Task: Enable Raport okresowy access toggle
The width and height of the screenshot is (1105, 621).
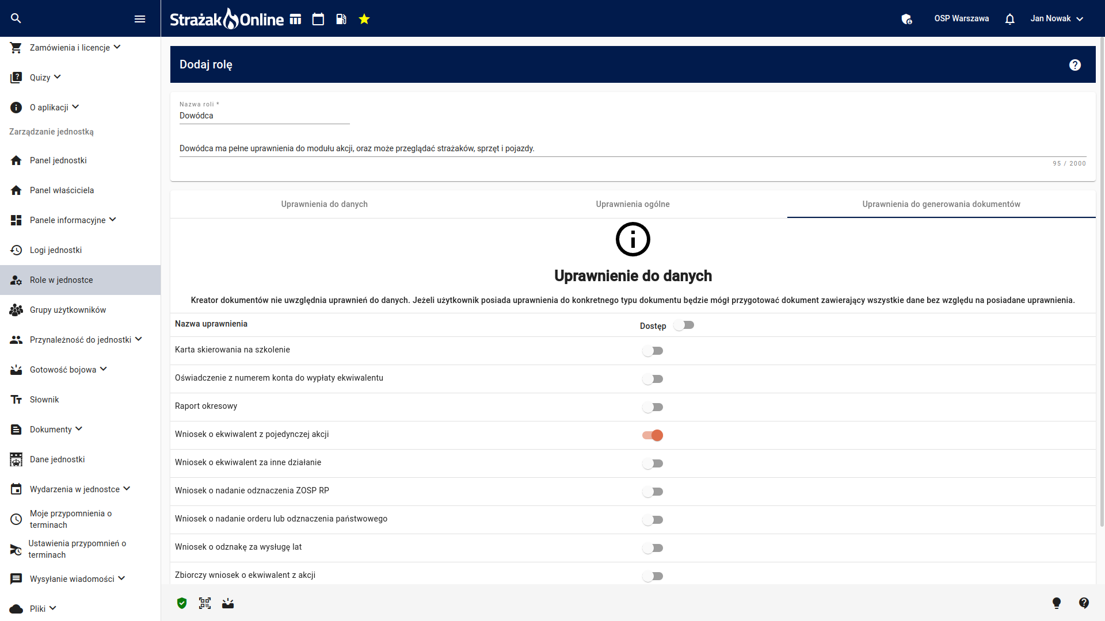Action: pos(653,407)
